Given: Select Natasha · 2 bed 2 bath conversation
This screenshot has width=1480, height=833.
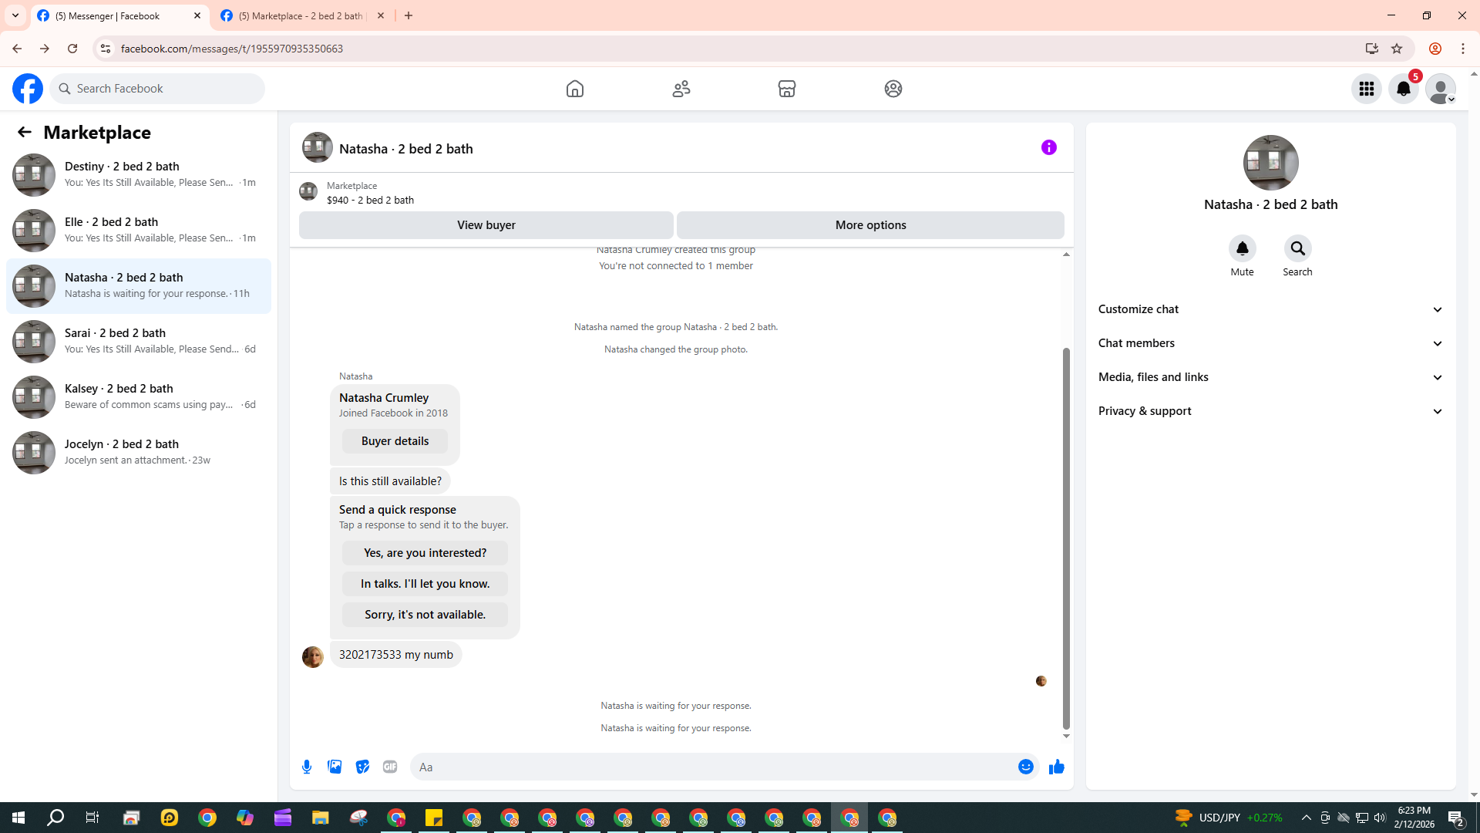Looking at the screenshot, I should click(139, 286).
